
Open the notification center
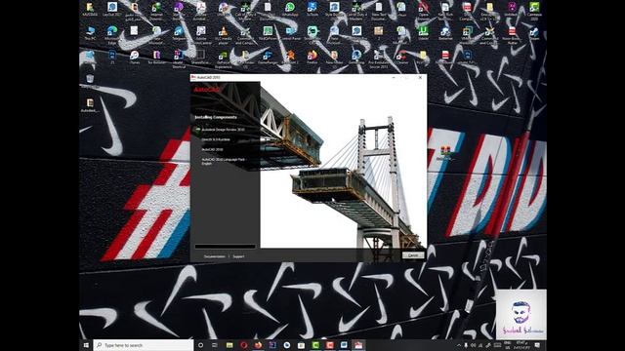point(537,345)
